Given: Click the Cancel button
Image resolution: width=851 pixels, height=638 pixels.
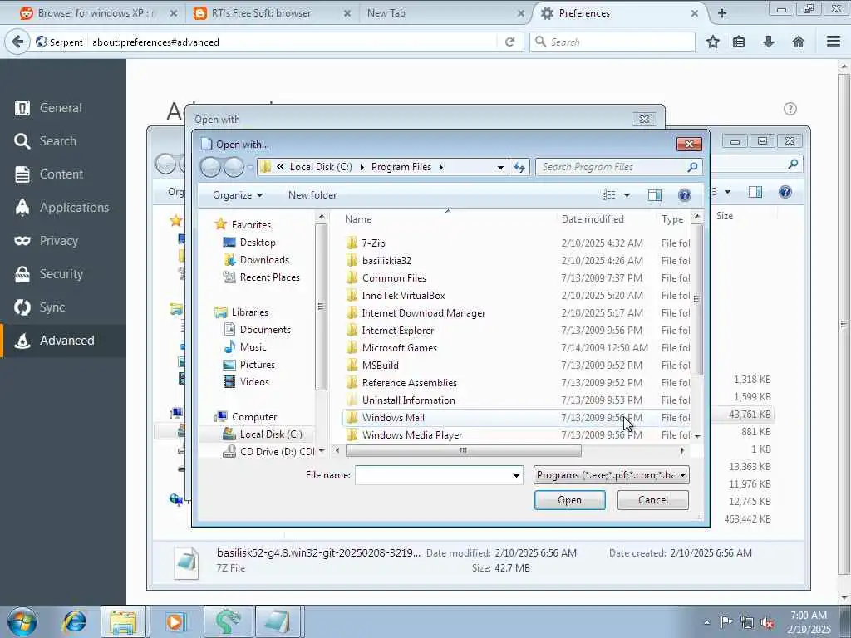Looking at the screenshot, I should [x=653, y=499].
